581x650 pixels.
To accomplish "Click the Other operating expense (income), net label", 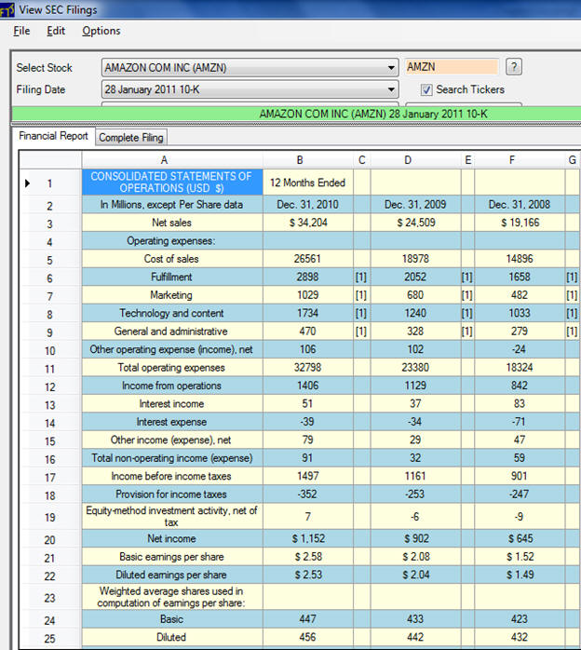I will tap(172, 349).
